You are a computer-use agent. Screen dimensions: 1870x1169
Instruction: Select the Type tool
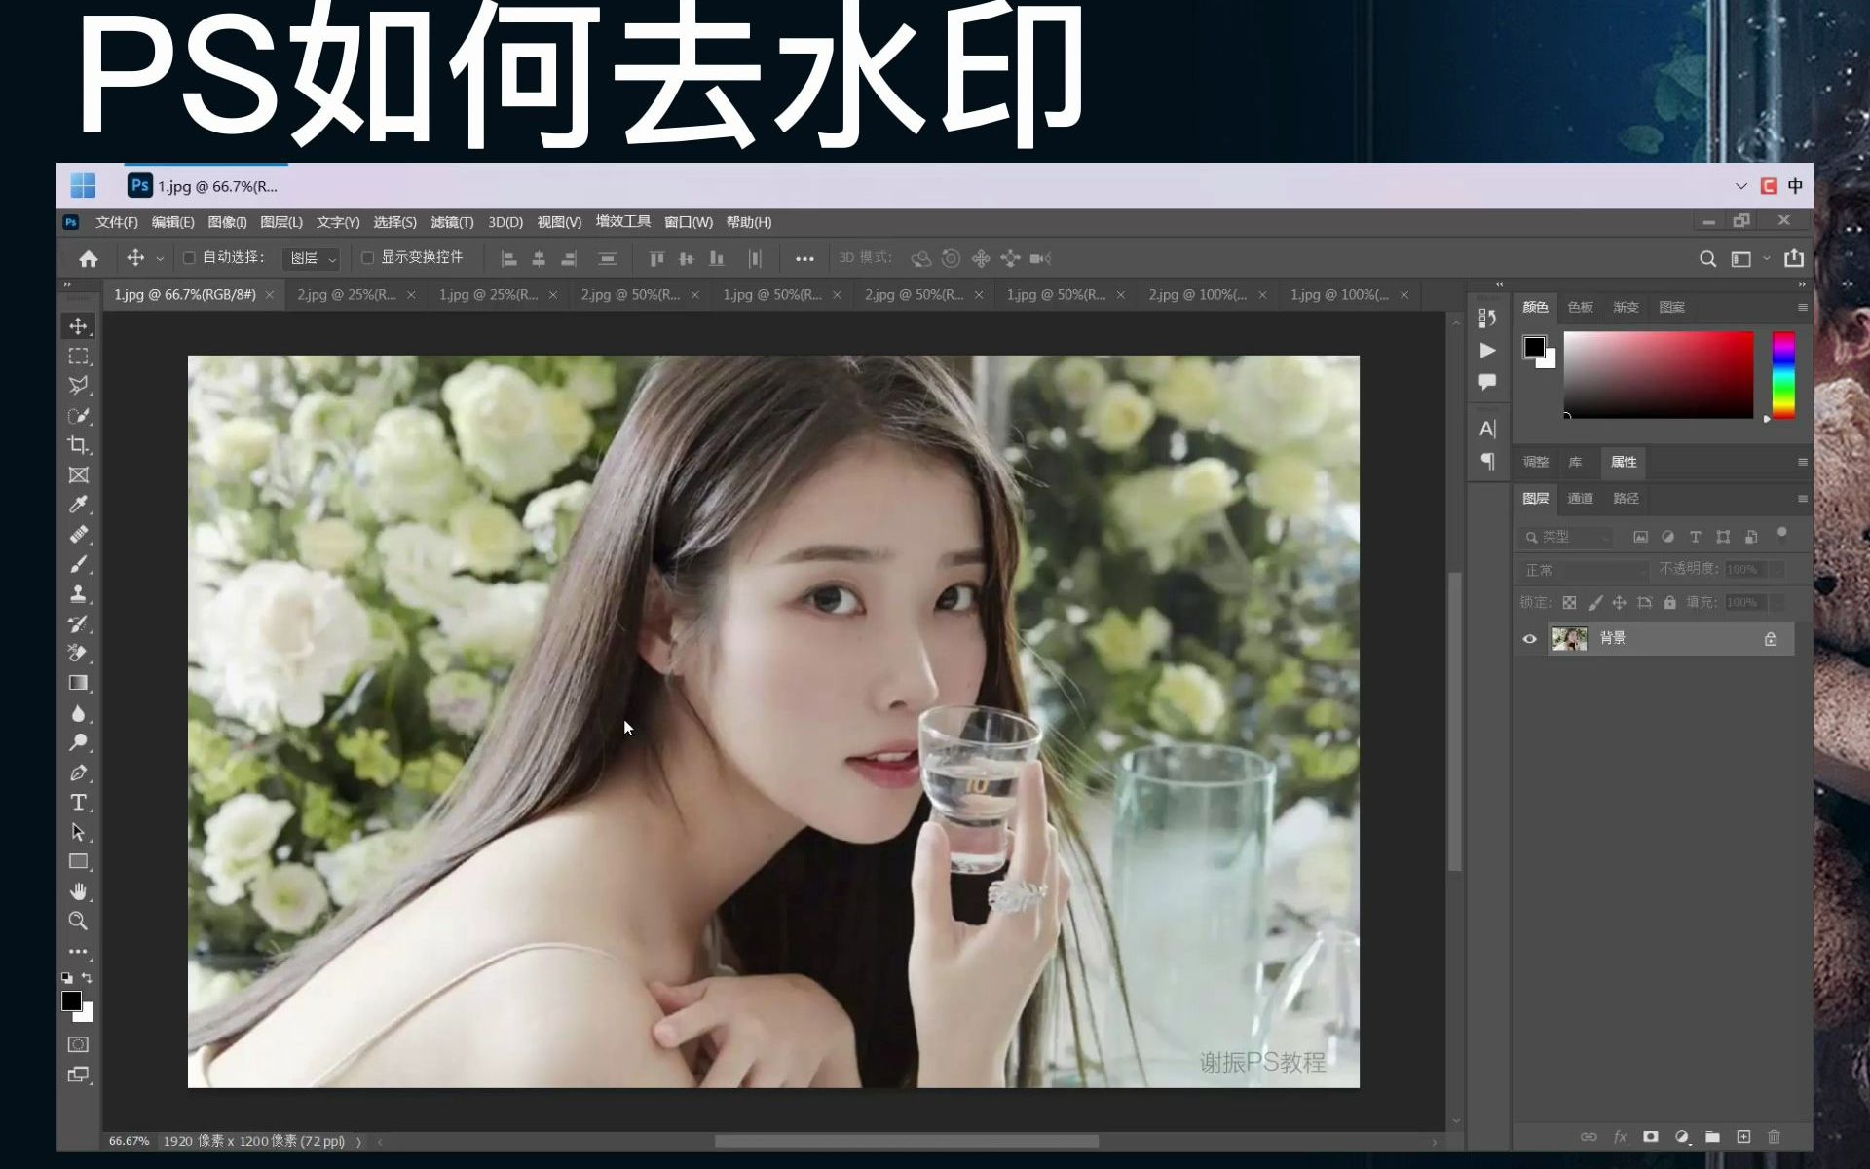pos(79,803)
